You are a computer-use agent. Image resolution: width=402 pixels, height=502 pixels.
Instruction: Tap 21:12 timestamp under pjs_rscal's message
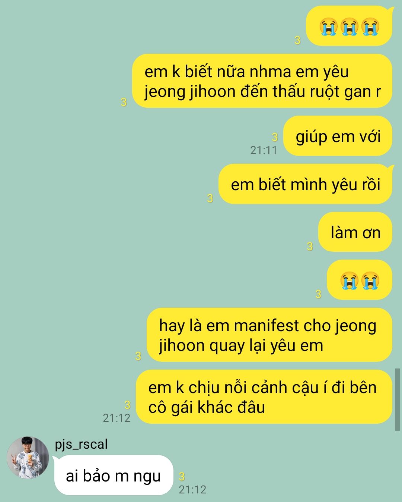[x=192, y=489]
